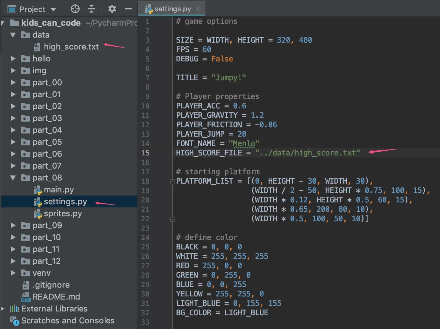Close the settings.py editor tab
The width and height of the screenshot is (440, 329).
[198, 9]
